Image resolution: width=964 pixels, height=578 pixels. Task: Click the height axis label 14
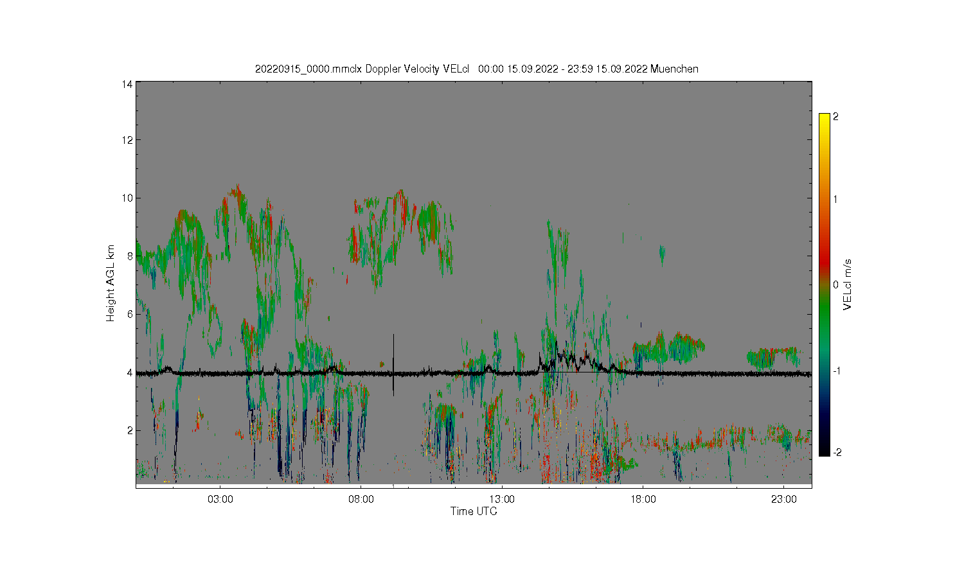click(127, 84)
